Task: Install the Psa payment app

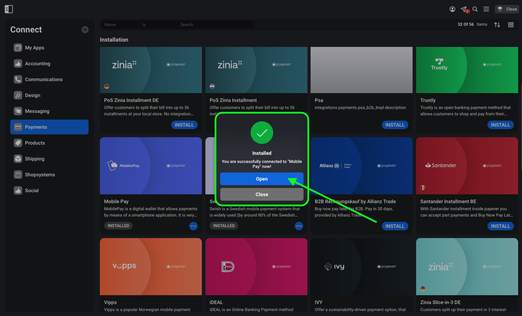Action: (395, 125)
